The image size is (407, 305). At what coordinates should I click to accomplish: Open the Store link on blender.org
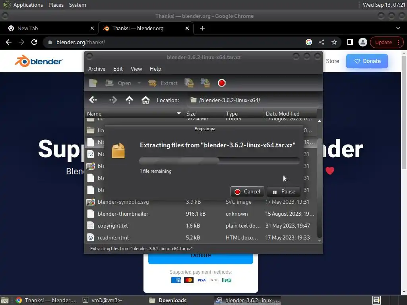(x=333, y=61)
